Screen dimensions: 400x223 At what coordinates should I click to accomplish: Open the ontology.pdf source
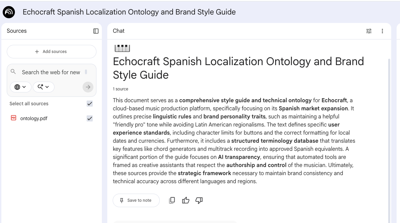[x=34, y=118]
